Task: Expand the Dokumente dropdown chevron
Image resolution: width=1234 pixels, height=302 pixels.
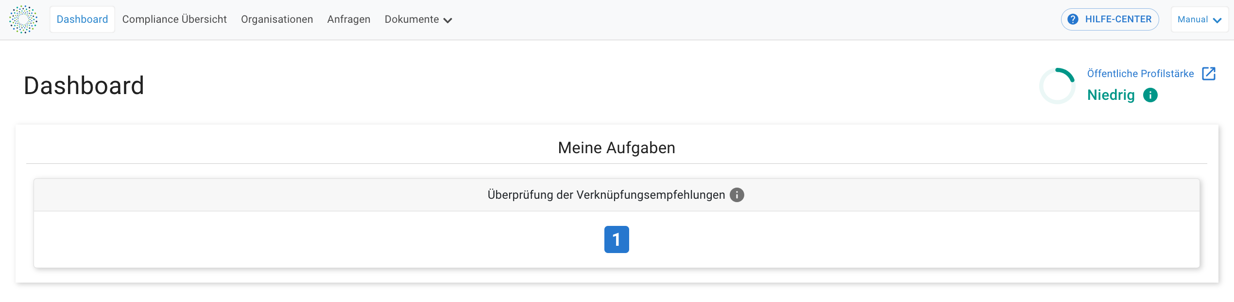Action: 448,20
